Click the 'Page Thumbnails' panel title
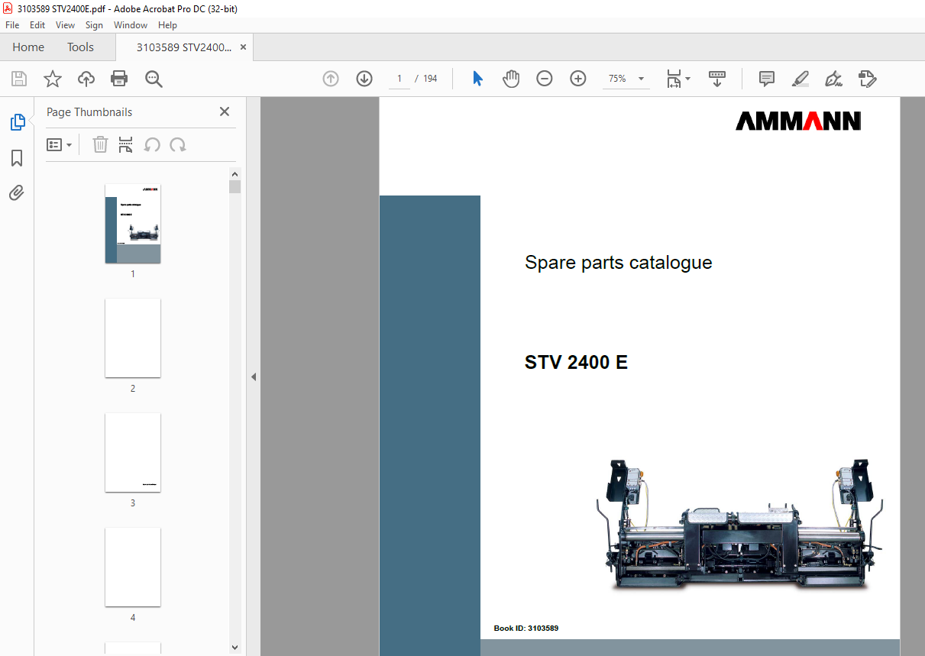 tap(89, 112)
